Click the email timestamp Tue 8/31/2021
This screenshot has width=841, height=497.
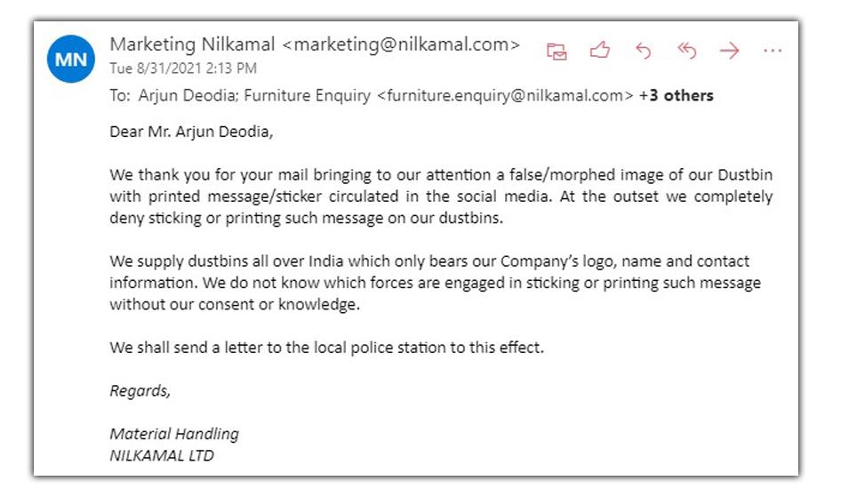click(183, 68)
